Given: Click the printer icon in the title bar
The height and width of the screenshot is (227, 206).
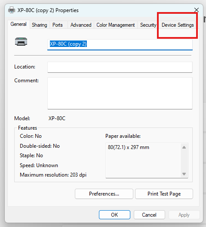Looking at the screenshot, I should point(12,10).
